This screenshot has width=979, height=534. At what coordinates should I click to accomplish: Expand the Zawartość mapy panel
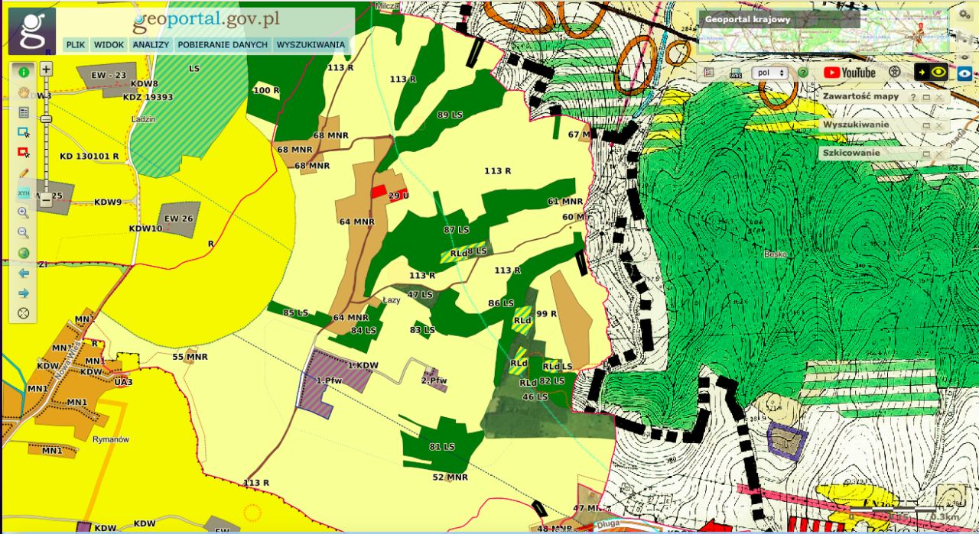pyautogui.click(x=925, y=98)
